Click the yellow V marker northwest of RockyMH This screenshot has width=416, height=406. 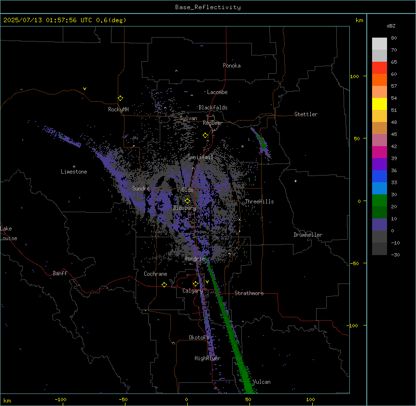(x=84, y=89)
